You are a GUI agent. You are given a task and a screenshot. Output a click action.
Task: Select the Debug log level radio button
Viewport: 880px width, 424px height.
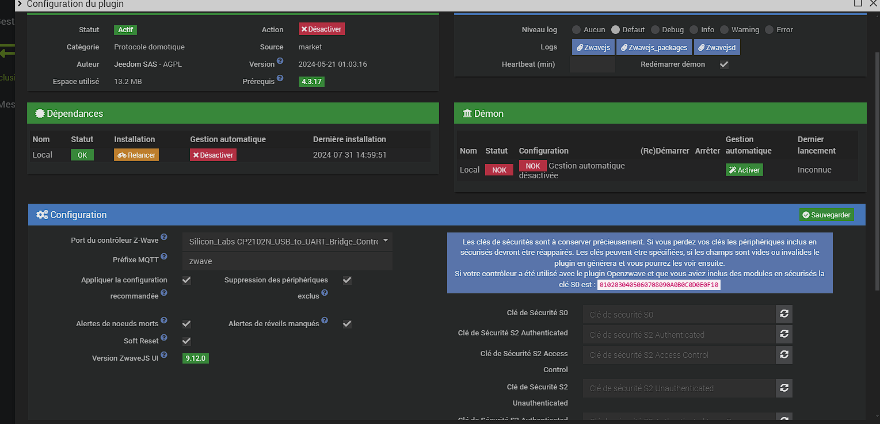[655, 30]
